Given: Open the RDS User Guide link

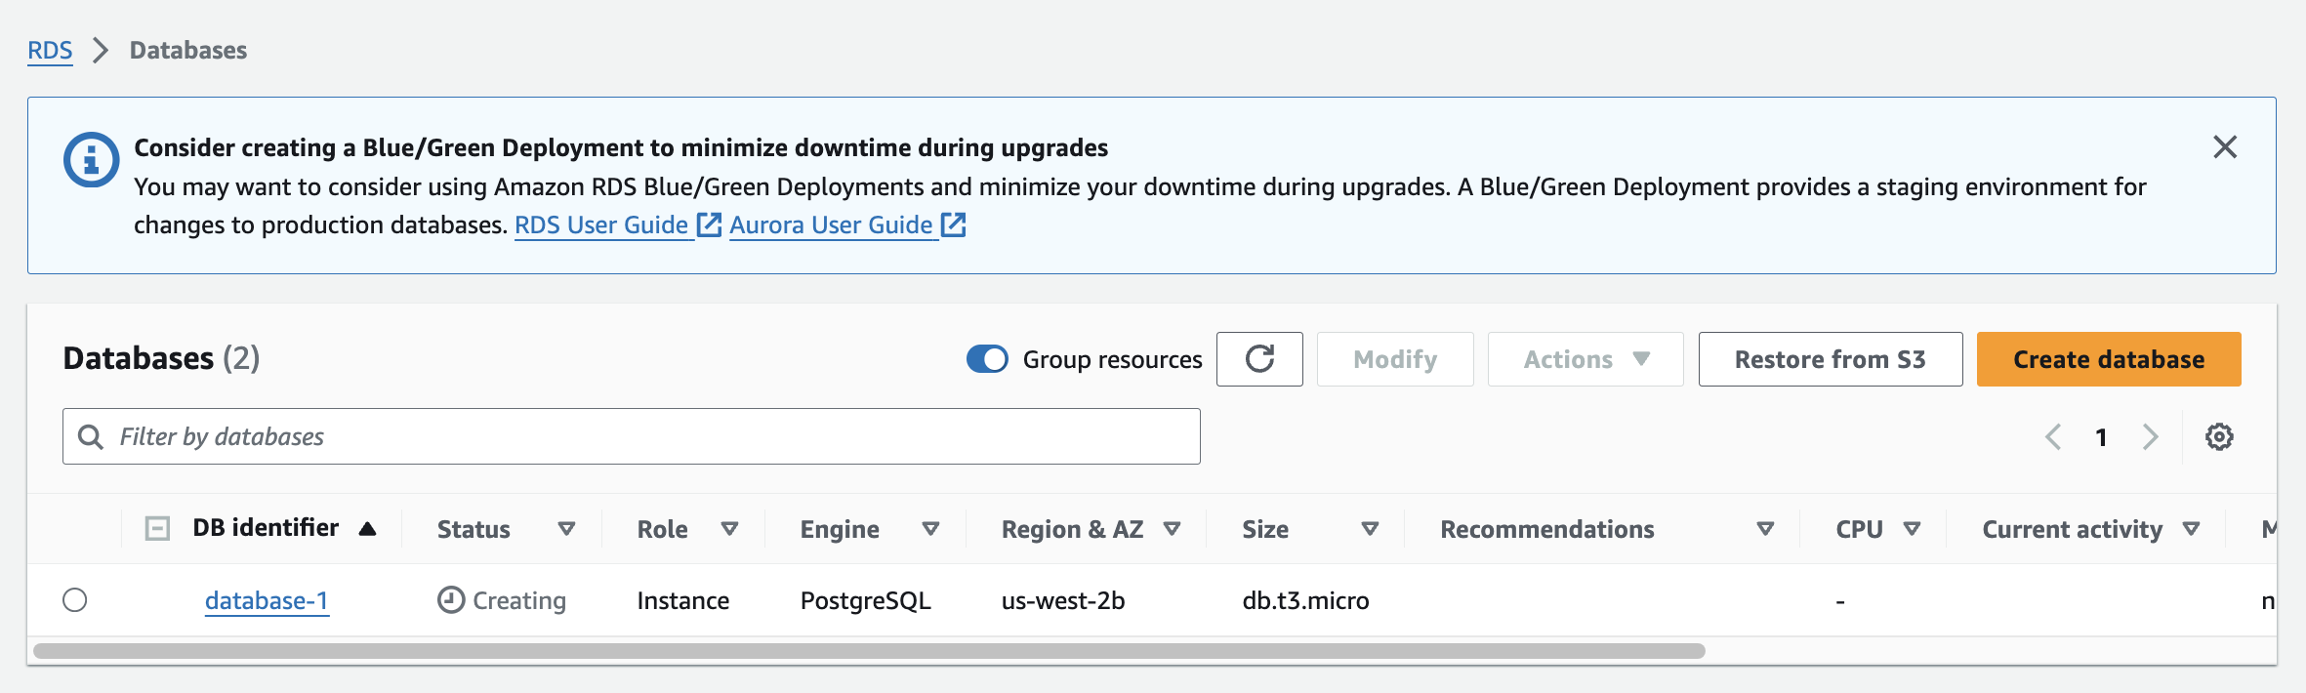Looking at the screenshot, I should click(617, 225).
